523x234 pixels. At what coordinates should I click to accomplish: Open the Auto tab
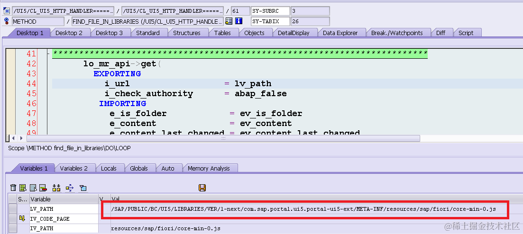pyautogui.click(x=168, y=168)
